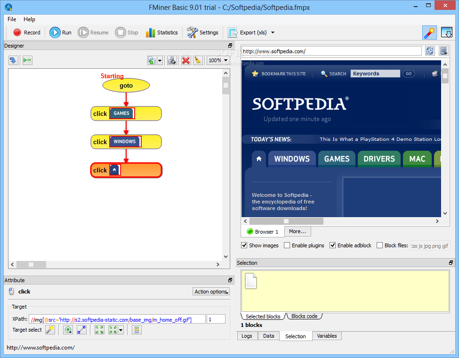The height and width of the screenshot is (358, 459).
Task: Switch to Selected blocks tab
Action: 263,317
